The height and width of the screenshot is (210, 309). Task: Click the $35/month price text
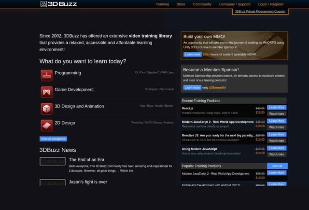coord(217,88)
